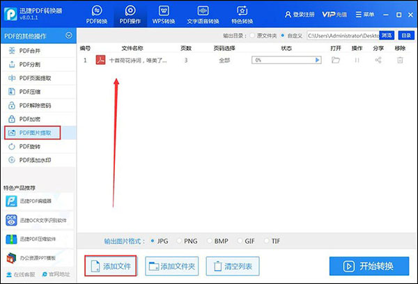Select PDF解除密码 in the sidebar
The width and height of the screenshot is (418, 284).
38,106
